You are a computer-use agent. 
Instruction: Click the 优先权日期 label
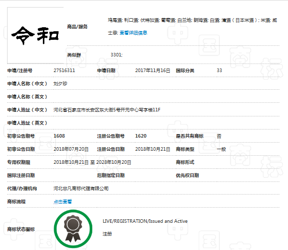187,175
